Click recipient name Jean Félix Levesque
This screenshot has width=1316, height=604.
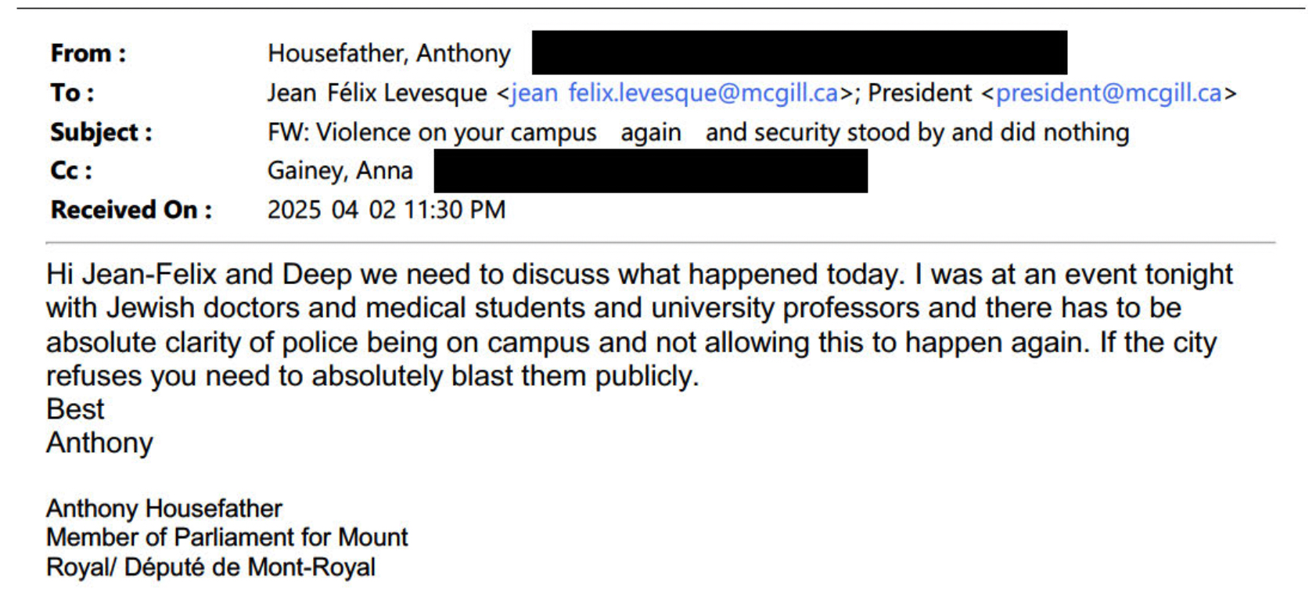point(376,93)
